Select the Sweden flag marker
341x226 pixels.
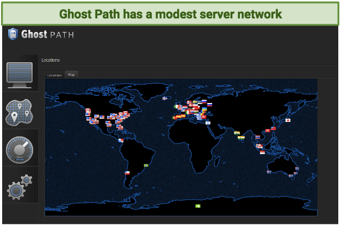pos(195,102)
